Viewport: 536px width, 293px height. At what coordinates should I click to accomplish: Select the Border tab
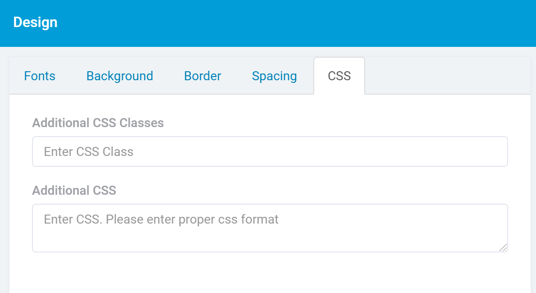202,76
